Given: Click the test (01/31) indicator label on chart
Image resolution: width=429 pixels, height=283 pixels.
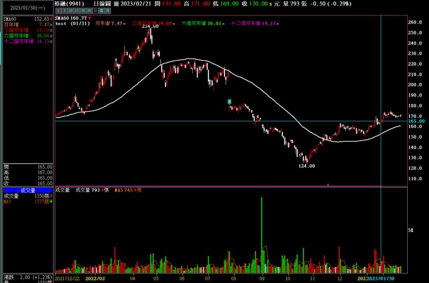Looking at the screenshot, I should click(73, 24).
